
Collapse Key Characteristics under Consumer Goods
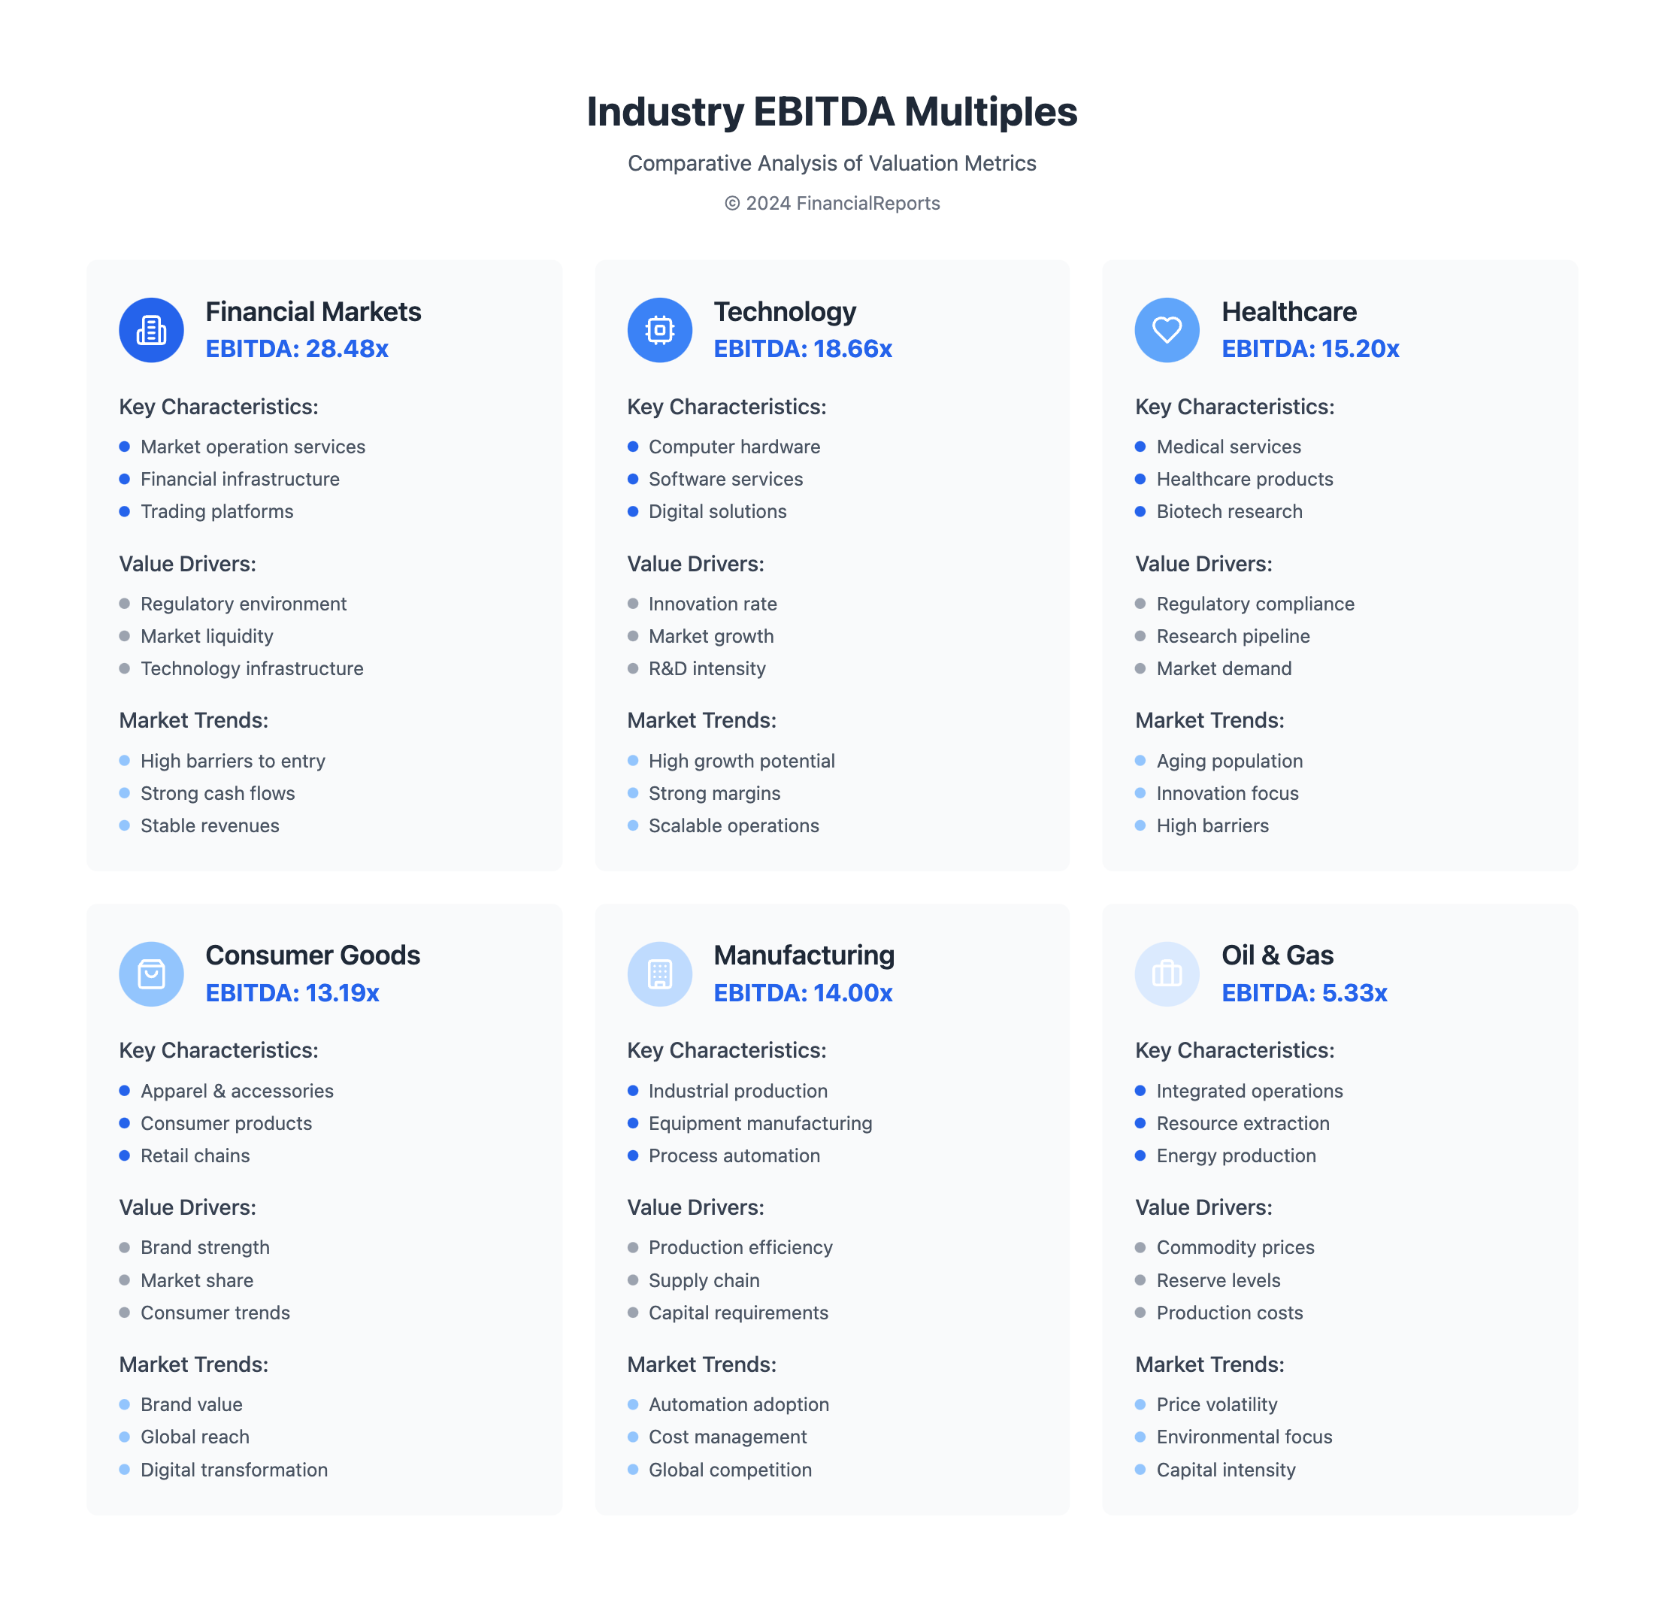click(219, 1050)
